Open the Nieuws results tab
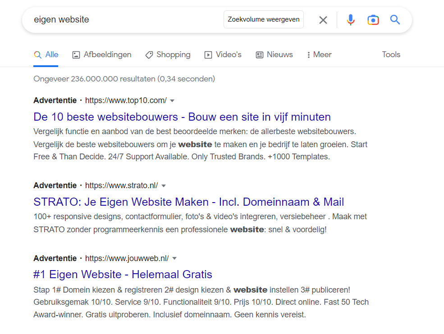The image size is (444, 334). click(274, 55)
